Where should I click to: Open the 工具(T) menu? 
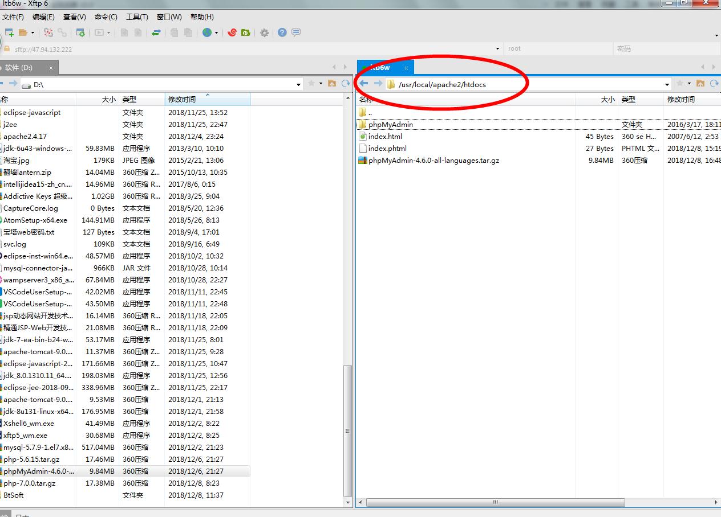pos(137,17)
